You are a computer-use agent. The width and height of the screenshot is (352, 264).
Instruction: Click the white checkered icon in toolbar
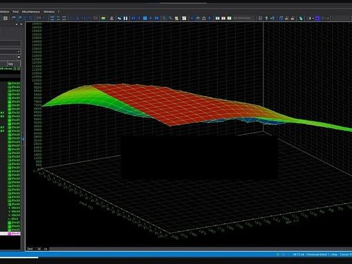184,18
